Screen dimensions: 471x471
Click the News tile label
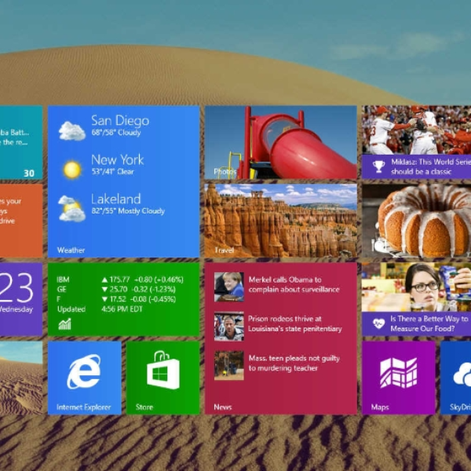coord(223,407)
